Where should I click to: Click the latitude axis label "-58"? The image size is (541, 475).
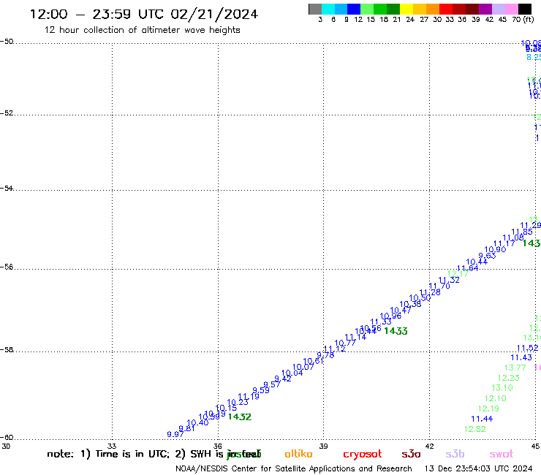coord(7,350)
